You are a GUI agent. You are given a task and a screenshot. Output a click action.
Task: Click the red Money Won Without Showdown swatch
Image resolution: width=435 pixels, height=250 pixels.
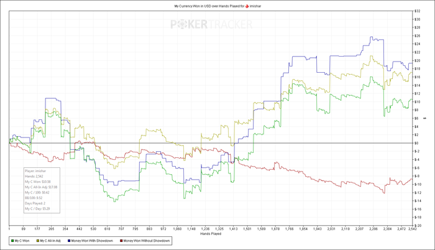coord(121,241)
